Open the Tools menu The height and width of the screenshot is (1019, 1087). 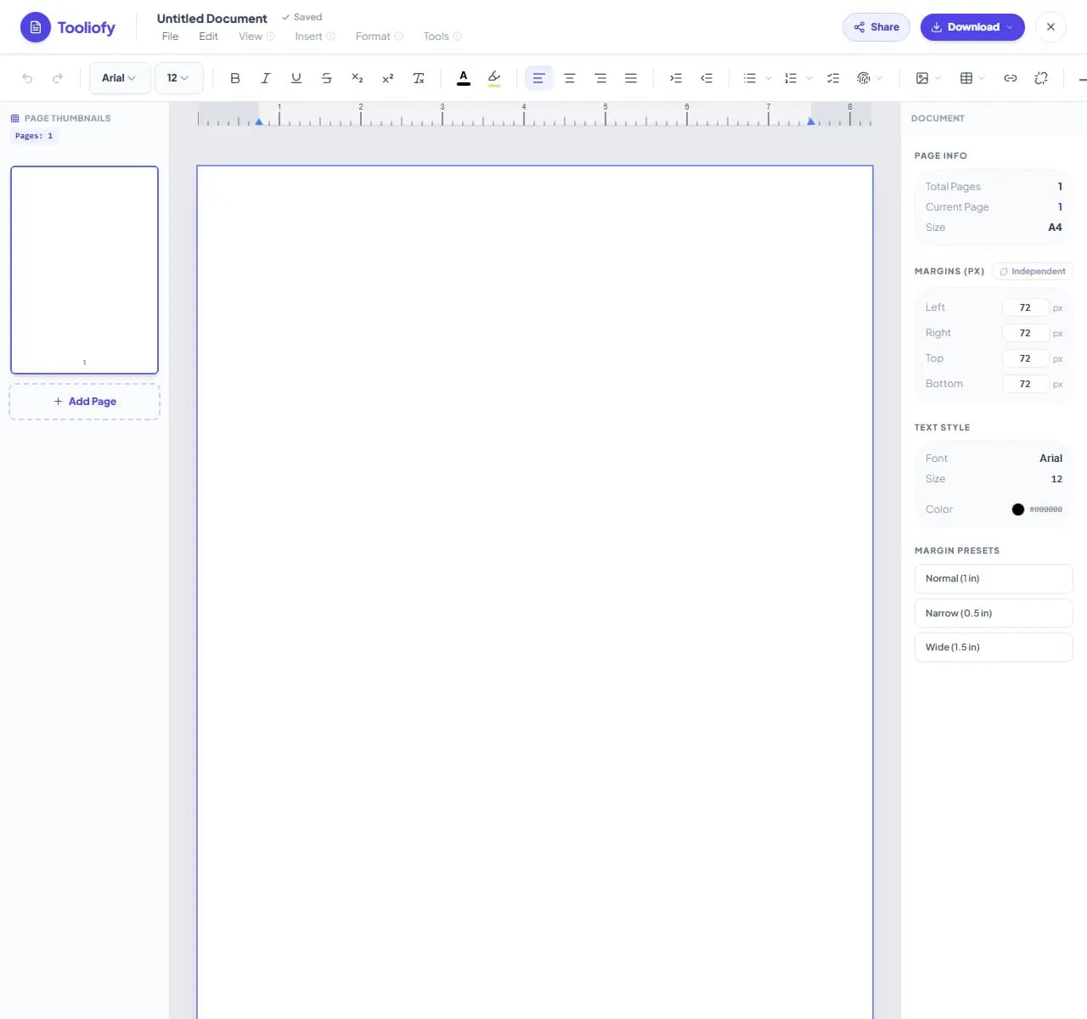pyautogui.click(x=436, y=37)
